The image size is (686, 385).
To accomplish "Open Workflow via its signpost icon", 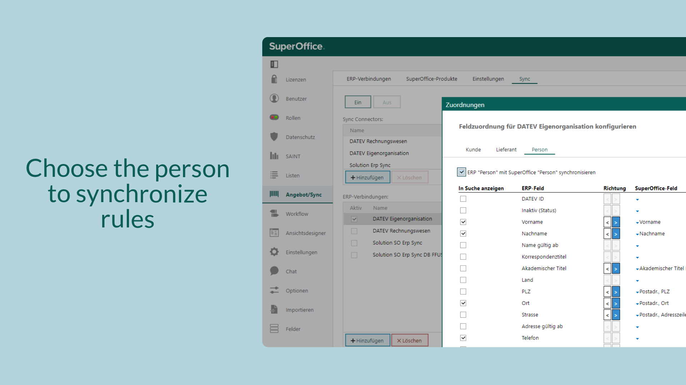I will [274, 214].
